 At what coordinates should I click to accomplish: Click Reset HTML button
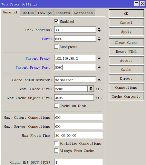click(126, 51)
